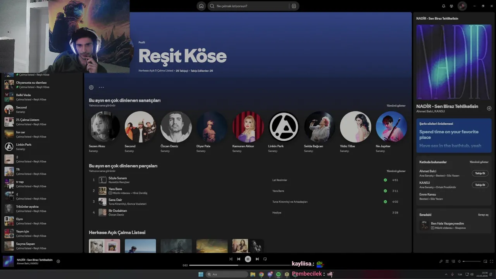Open Ne Jupiter artist picture
Screen dimensions: 496x279
click(x=391, y=127)
